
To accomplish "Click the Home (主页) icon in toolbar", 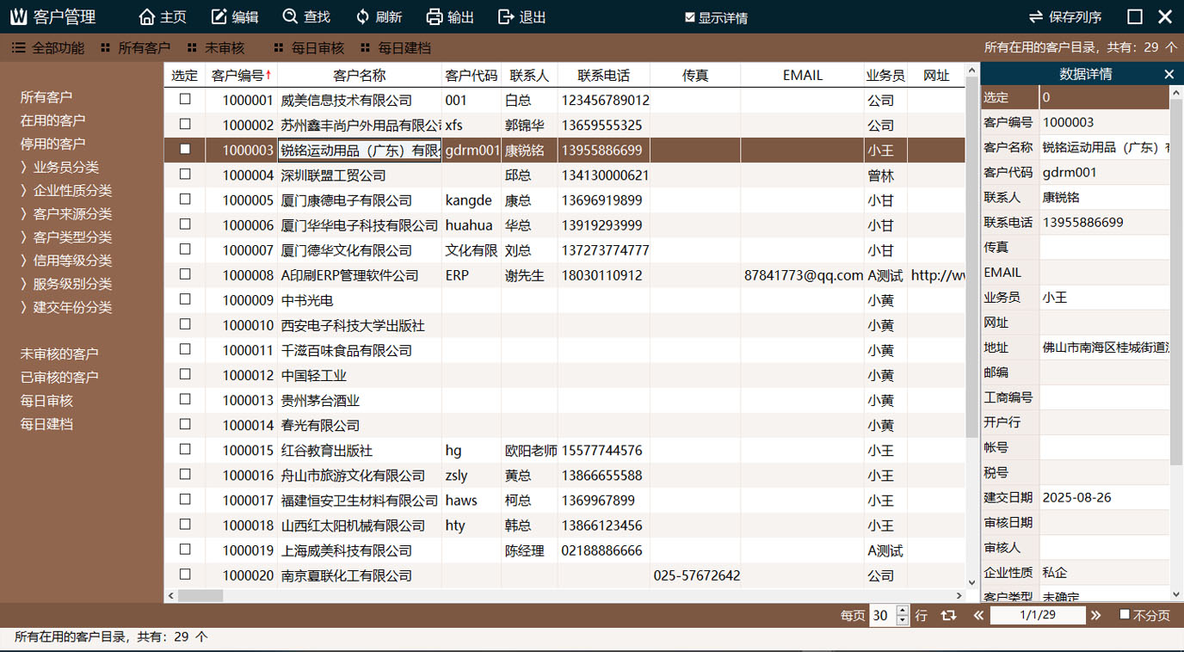I will (147, 17).
